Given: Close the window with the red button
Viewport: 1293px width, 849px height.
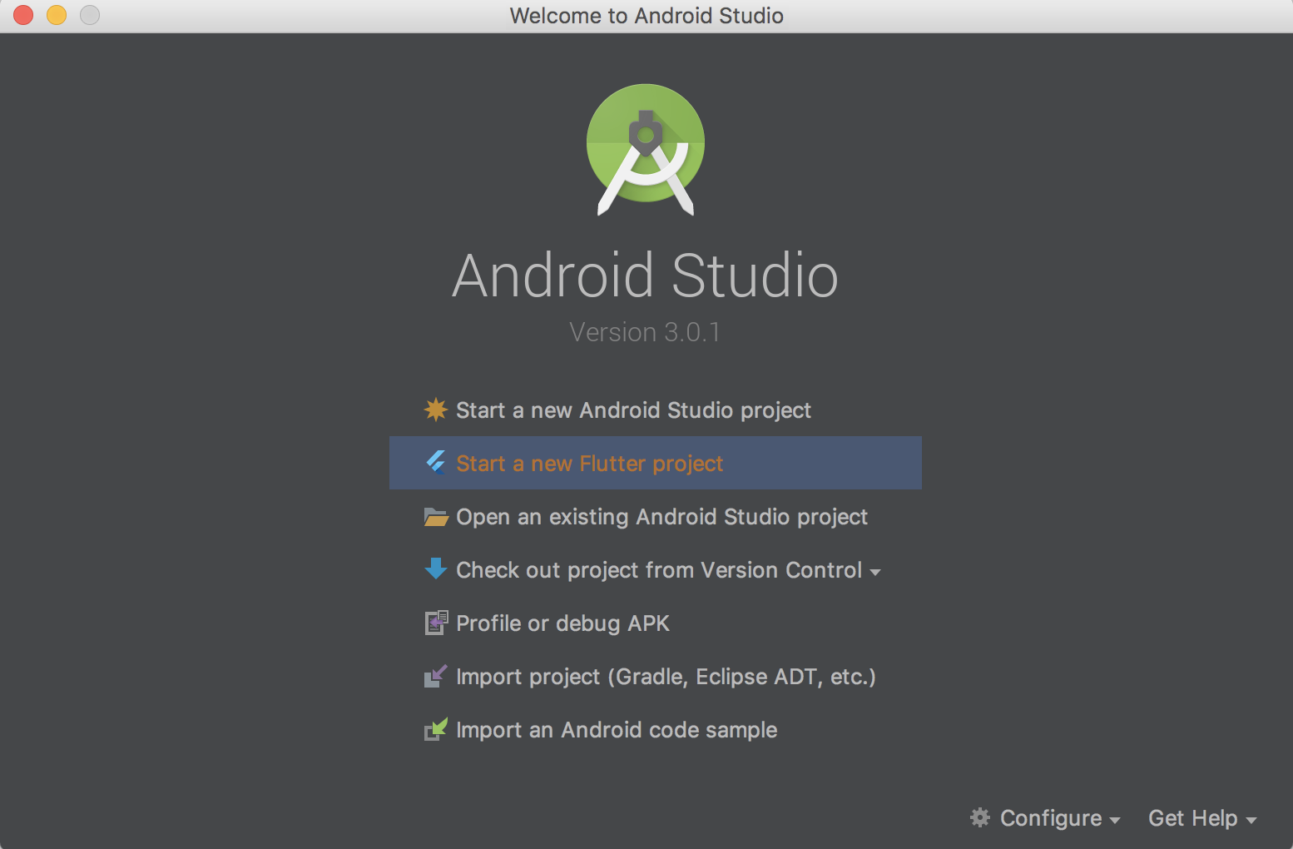Looking at the screenshot, I should click(x=23, y=15).
